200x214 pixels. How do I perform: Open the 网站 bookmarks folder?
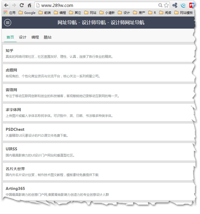tap(90, 13)
